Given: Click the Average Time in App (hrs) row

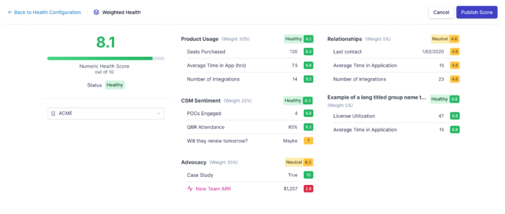Looking at the screenshot, I should (250, 65).
